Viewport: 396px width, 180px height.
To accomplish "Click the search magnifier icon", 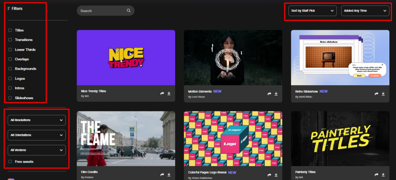I will (128, 10).
